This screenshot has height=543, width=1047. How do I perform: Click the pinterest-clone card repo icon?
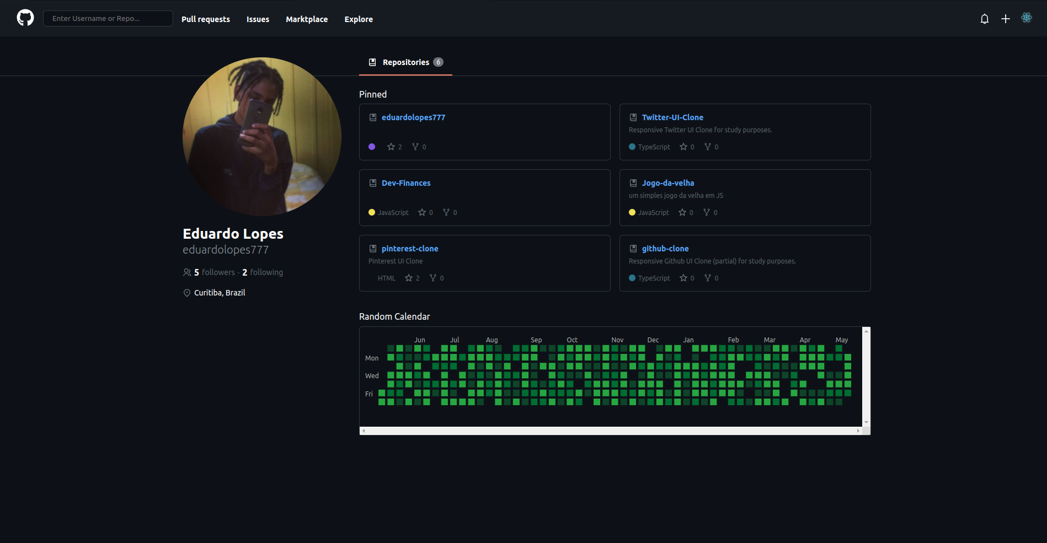click(x=373, y=249)
